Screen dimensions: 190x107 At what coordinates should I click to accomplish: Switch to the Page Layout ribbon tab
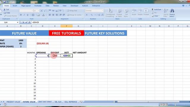(x=26, y=6)
